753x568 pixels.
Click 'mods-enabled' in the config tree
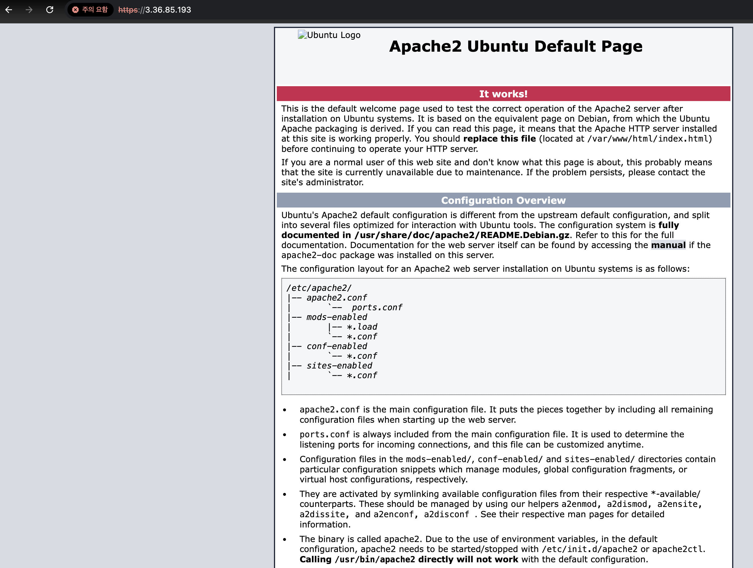click(337, 317)
